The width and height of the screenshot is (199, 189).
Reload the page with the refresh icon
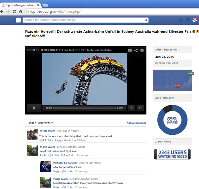14,12
